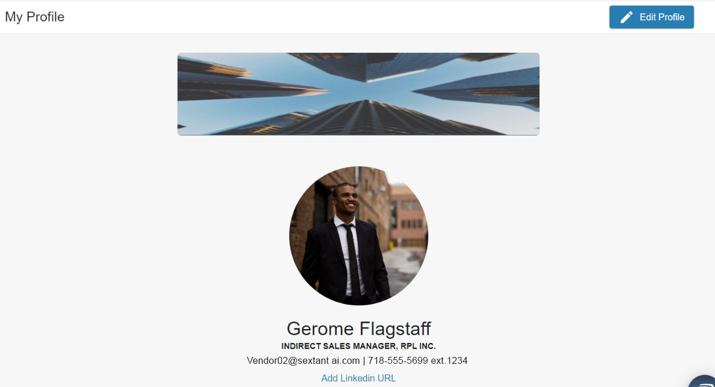Select the INDIRECT SALES MANAGER job title

[x=338, y=346]
